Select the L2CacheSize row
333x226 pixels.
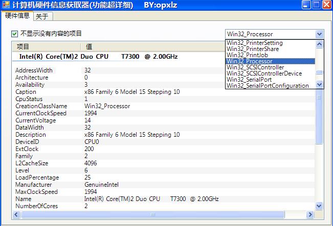click(164, 163)
